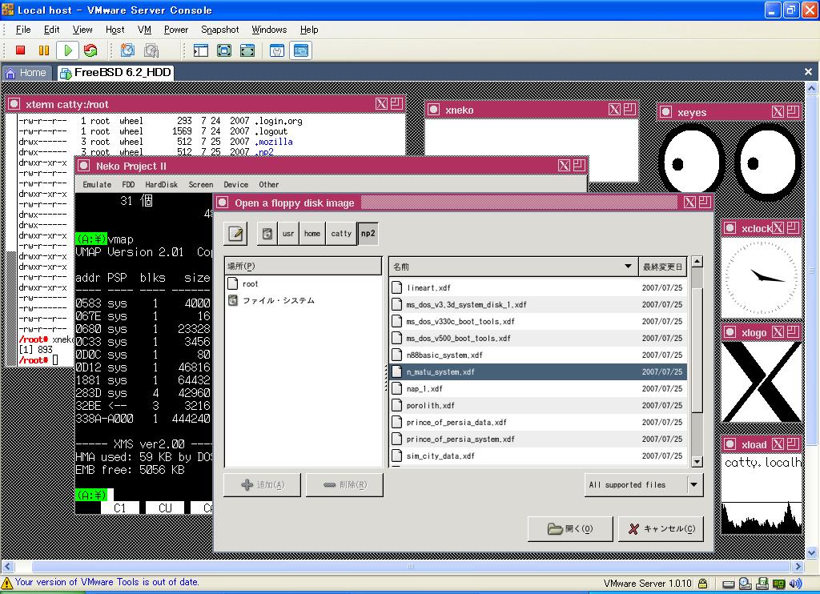Switch to the Home tab

(x=26, y=73)
